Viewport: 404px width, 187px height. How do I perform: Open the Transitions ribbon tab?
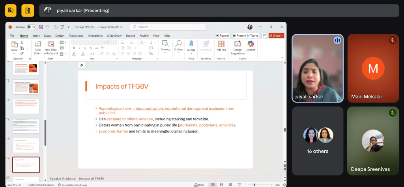pyautogui.click(x=76, y=36)
